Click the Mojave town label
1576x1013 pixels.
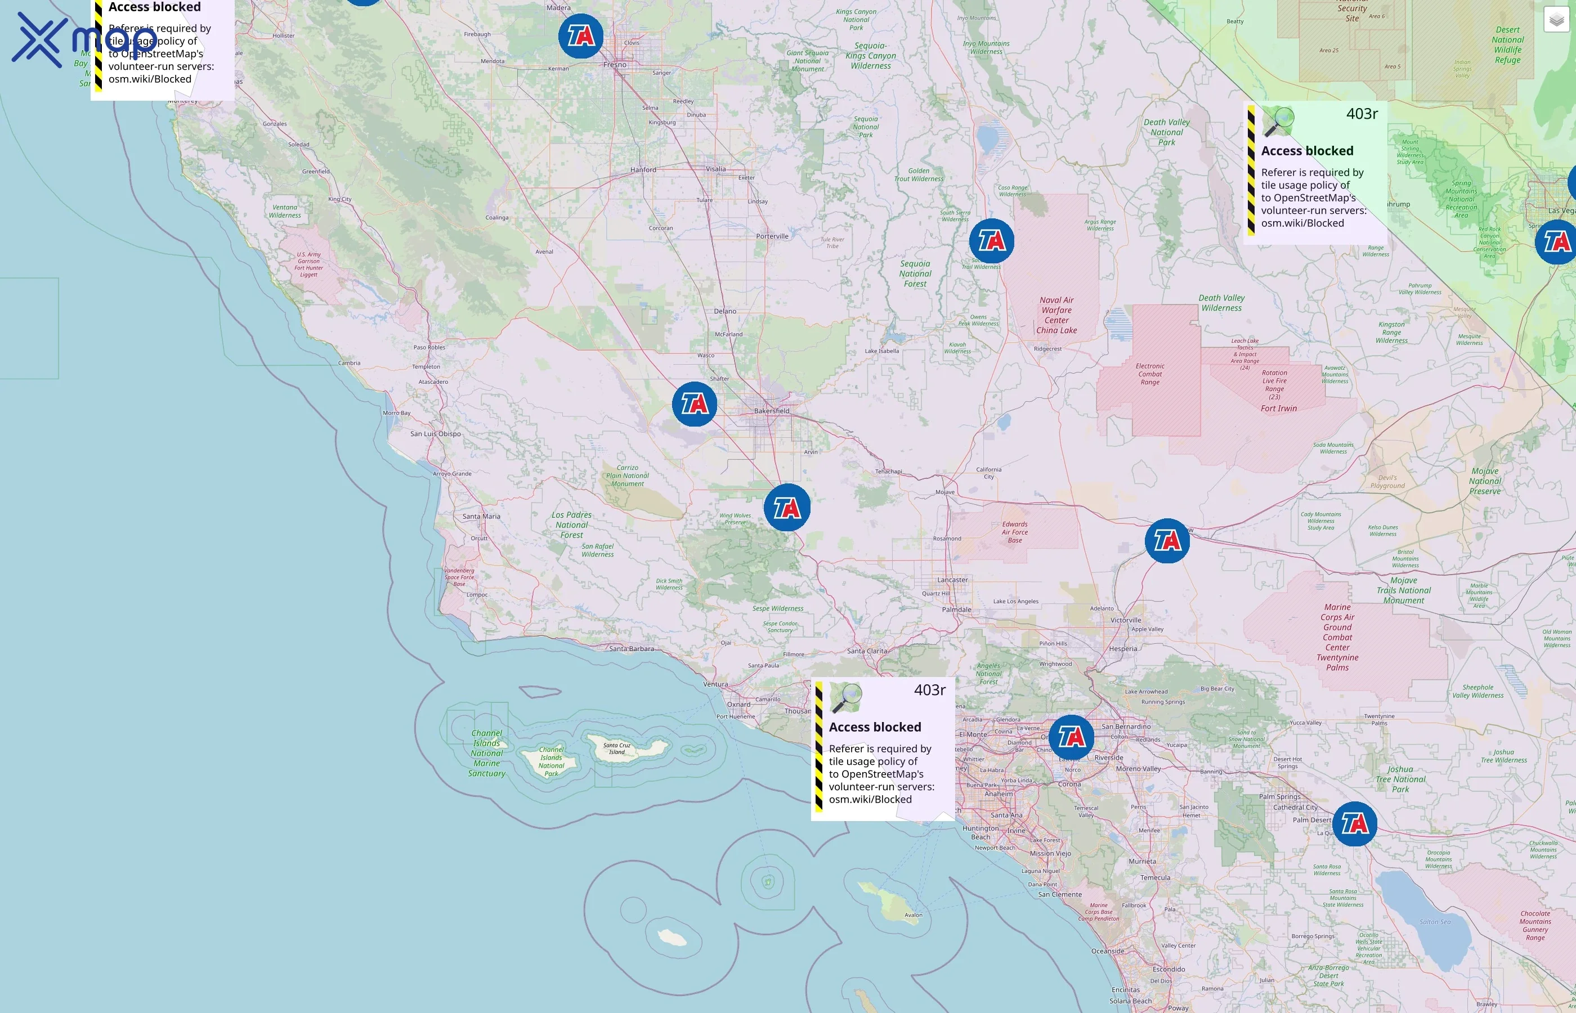(x=944, y=492)
